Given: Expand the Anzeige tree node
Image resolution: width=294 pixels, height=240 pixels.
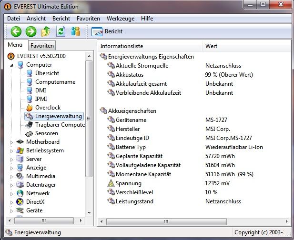Looking at the screenshot, I should click(x=11, y=168).
